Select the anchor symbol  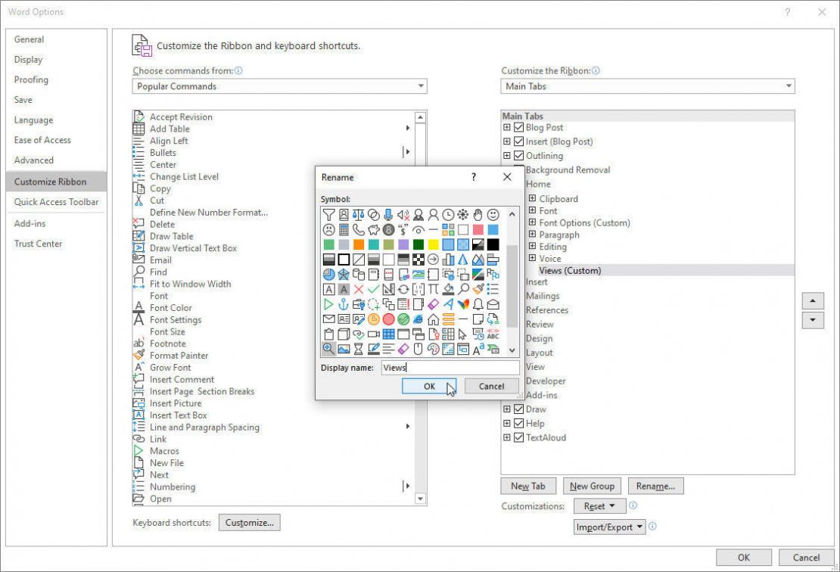(343, 305)
